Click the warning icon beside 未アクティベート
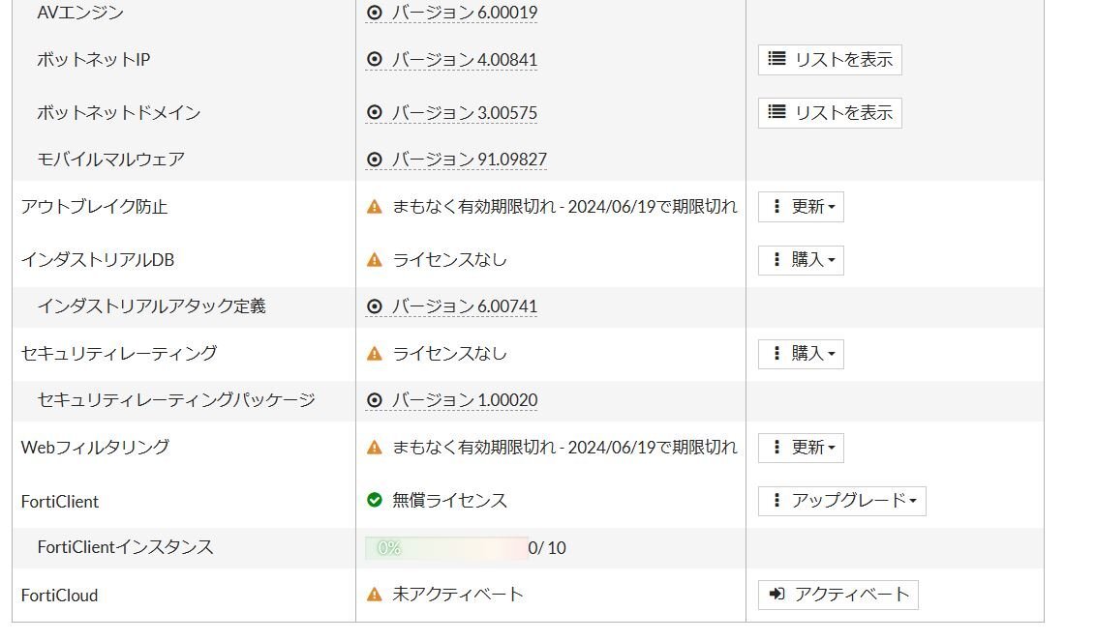 375,595
